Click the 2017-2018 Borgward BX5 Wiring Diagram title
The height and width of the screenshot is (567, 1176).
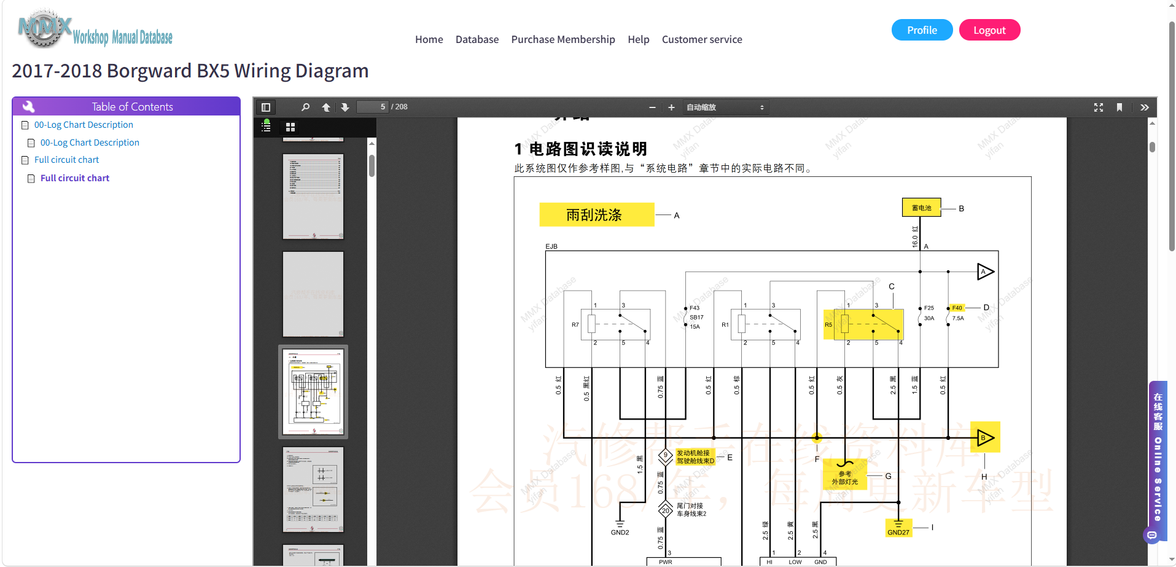pos(190,71)
